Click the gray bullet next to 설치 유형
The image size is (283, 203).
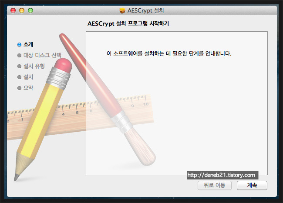click(x=19, y=66)
